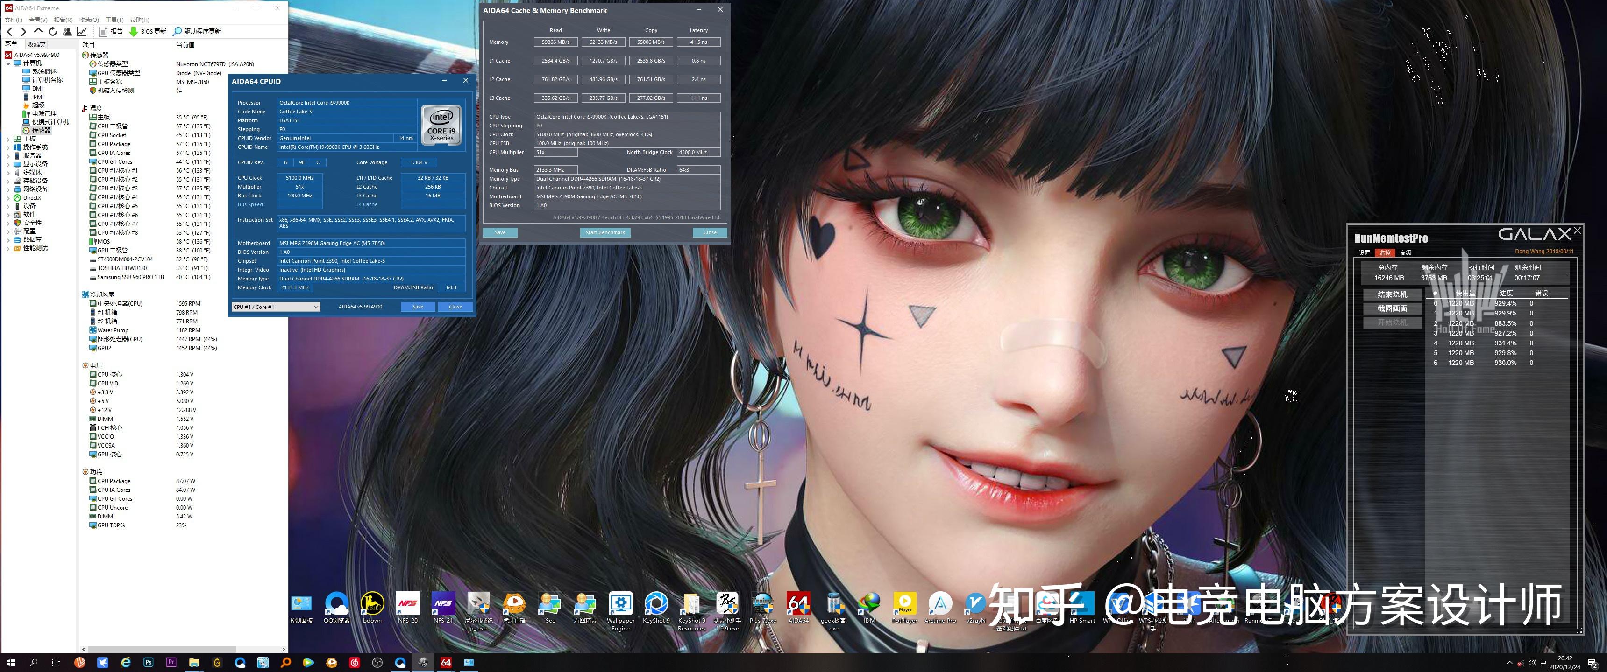This screenshot has height=672, width=1607.
Task: Open the 报告(R) menu in AIDA64
Action: pyautogui.click(x=63, y=20)
